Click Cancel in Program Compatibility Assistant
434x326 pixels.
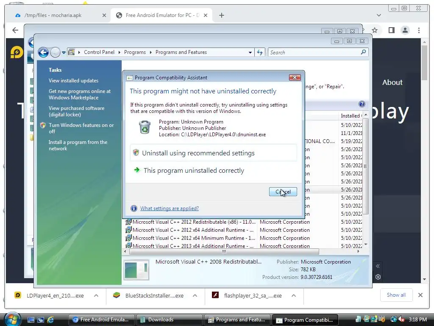(283, 191)
